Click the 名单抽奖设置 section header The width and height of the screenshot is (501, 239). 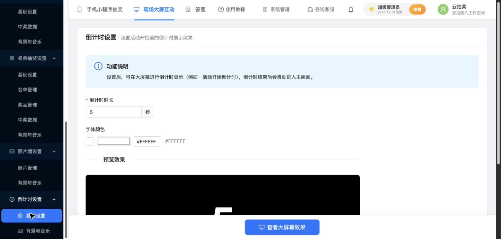[x=32, y=58]
